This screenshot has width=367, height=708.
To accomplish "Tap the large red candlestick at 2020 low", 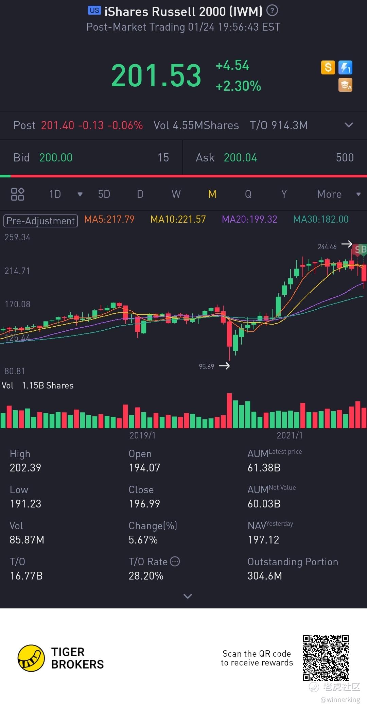I will click(229, 334).
